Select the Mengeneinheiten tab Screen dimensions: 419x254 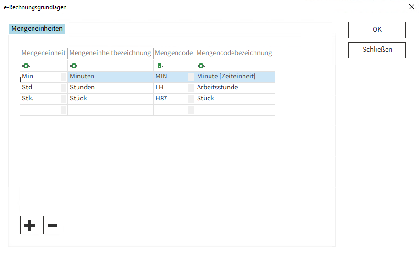click(37, 29)
